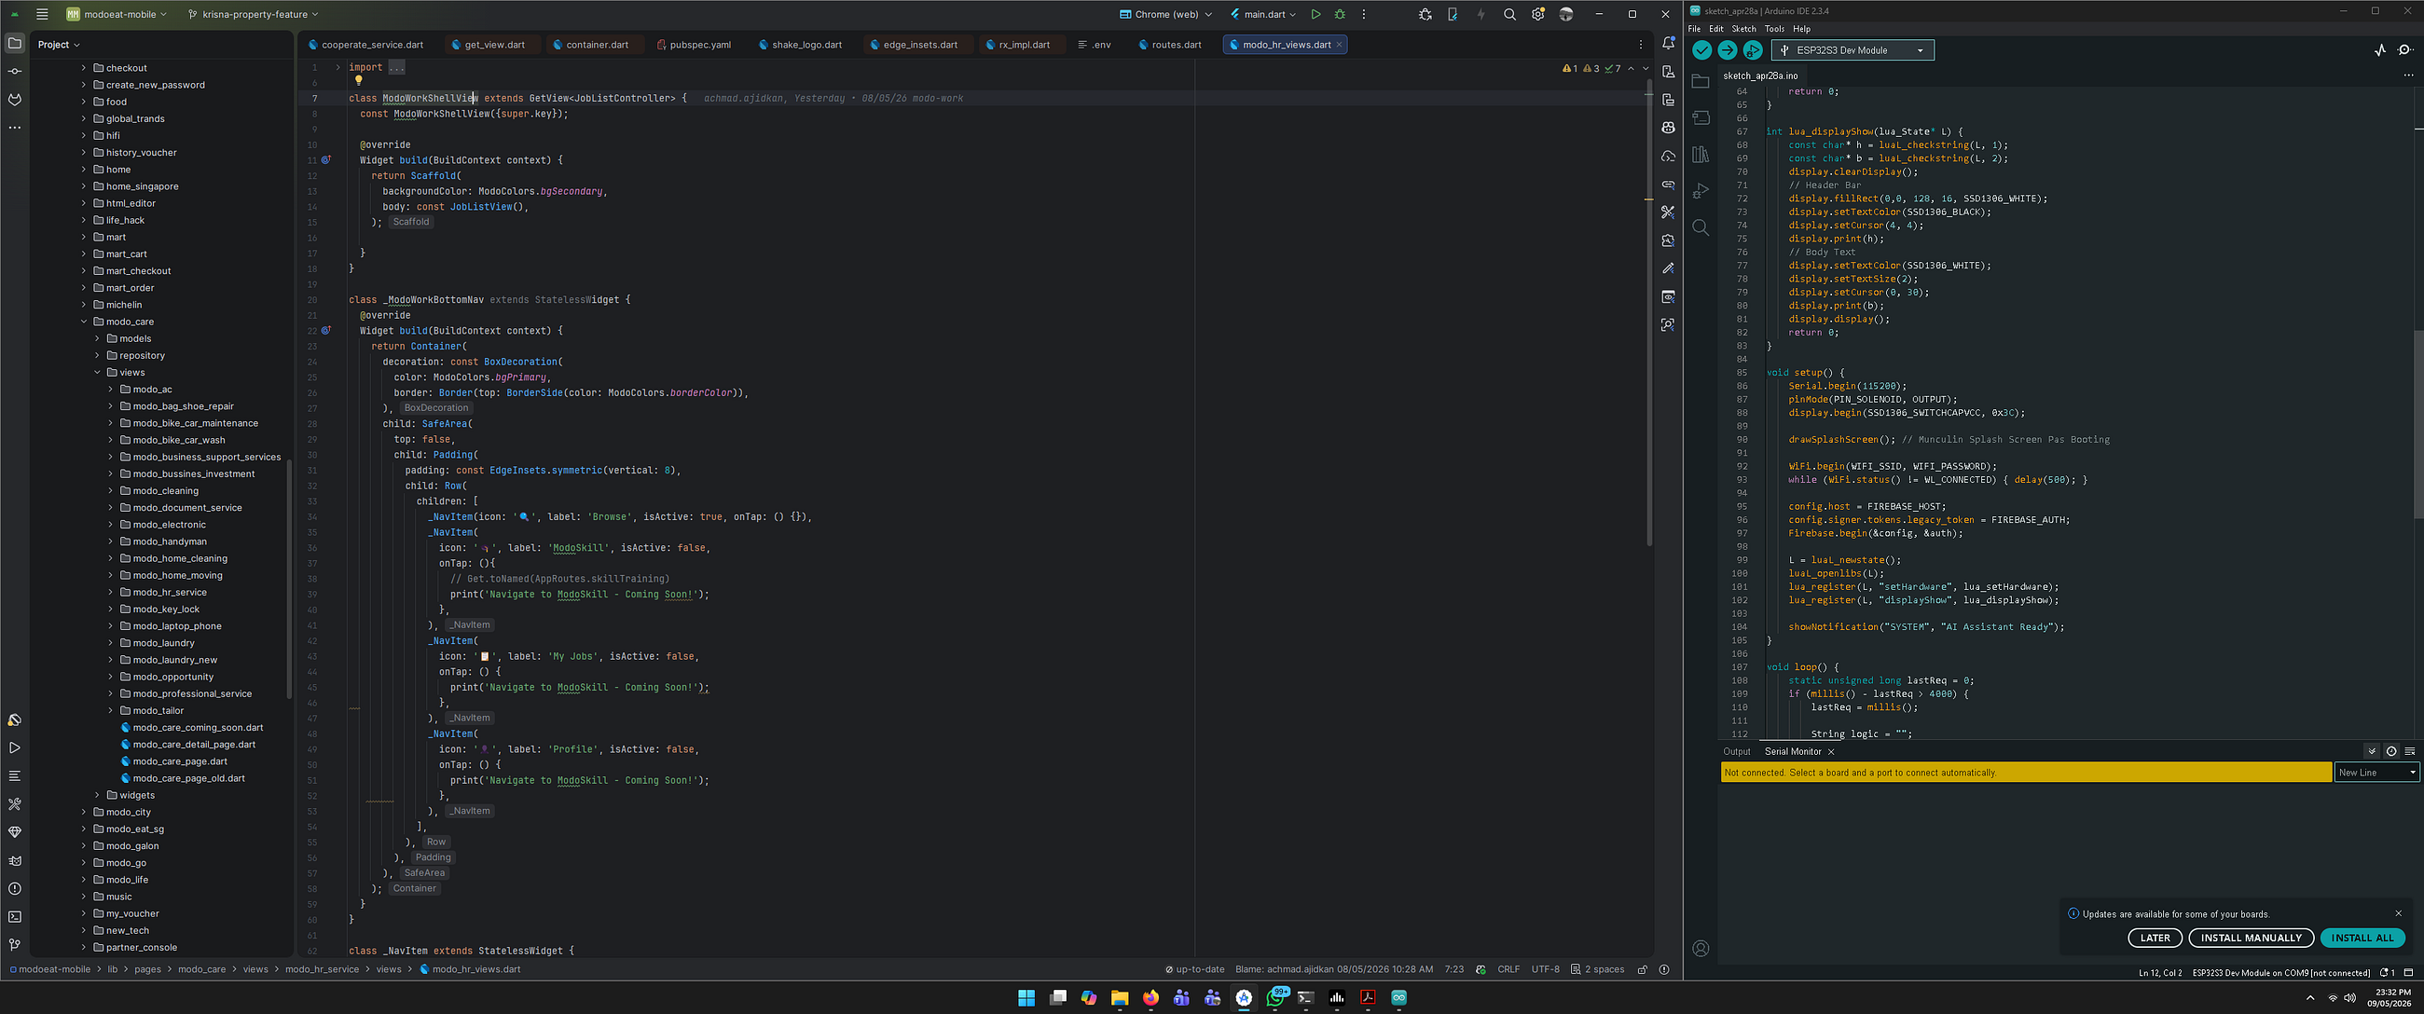Open the Android Studio main hamburger menu

(x=42, y=14)
